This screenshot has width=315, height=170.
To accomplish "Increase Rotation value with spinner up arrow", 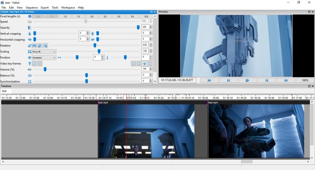I will 151,44.
